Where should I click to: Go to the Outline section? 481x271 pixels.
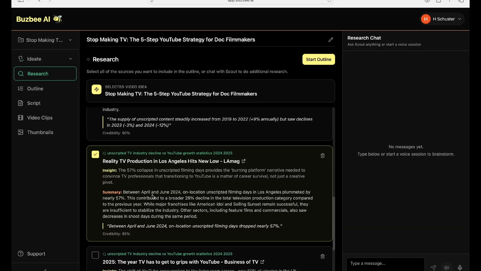point(45,89)
